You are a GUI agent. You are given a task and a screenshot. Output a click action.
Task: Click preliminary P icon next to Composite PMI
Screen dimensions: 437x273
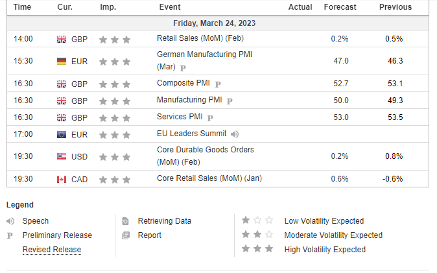pyautogui.click(x=218, y=84)
